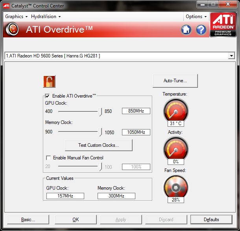
Task: Click the grayed-out Discard button
Action: 166,220
